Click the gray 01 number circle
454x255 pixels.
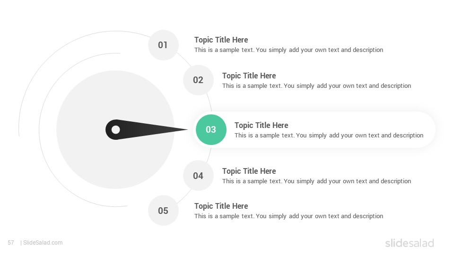coord(163,45)
